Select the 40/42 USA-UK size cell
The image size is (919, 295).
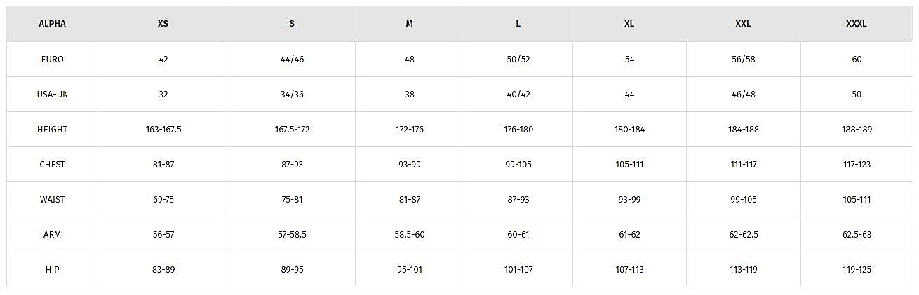pos(518,95)
